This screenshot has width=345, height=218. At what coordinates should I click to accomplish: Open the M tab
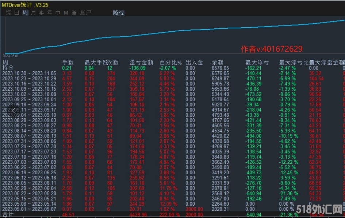click(66, 13)
